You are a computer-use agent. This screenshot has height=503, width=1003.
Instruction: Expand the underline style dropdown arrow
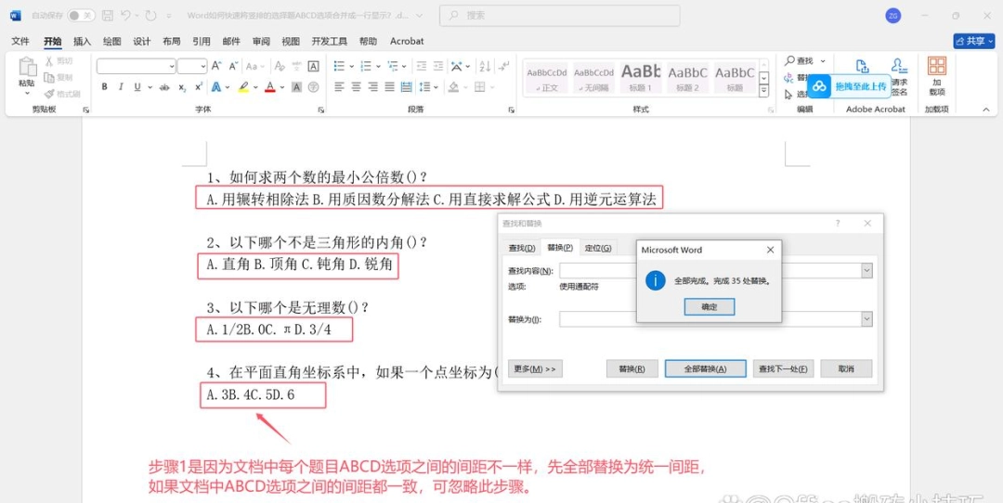coord(150,87)
